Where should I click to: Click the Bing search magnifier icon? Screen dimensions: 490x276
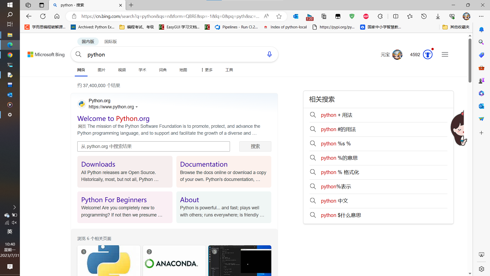(x=79, y=54)
